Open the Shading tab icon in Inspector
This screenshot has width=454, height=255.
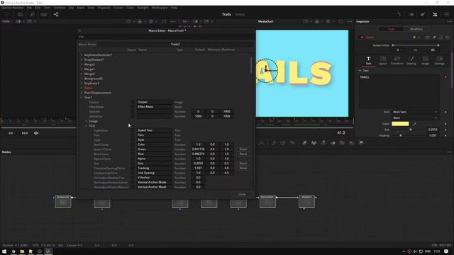pyautogui.click(x=411, y=60)
